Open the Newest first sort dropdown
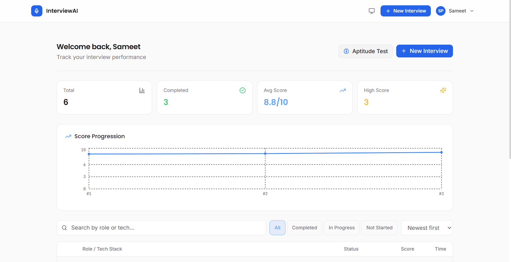The width and height of the screenshot is (511, 262). 427,228
